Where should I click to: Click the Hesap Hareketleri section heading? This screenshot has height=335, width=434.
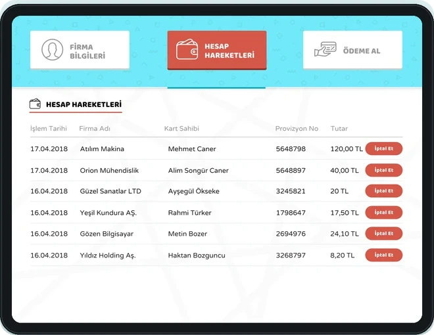pos(84,104)
